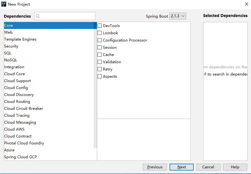
Task: Choose Cloud Tracing category
Action: click(49, 115)
